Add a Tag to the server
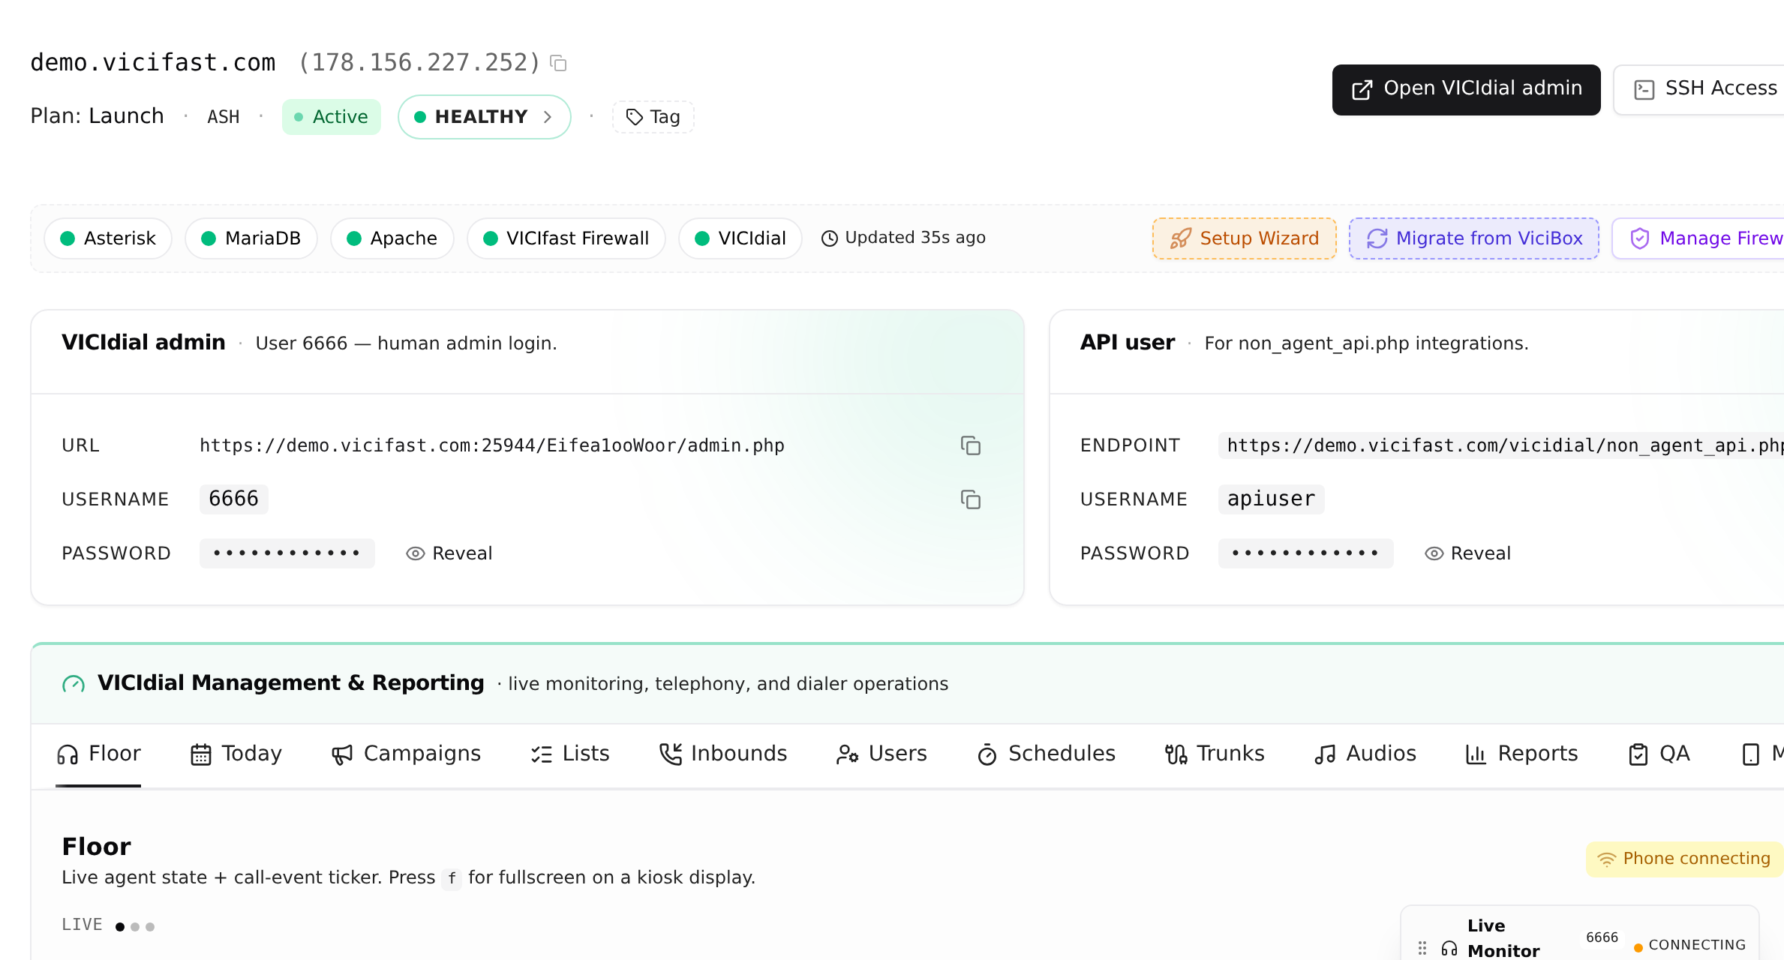Screen dimensions: 1784x960 click(x=653, y=117)
